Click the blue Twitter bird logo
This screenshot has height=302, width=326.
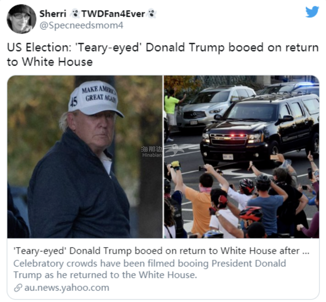[312, 12]
